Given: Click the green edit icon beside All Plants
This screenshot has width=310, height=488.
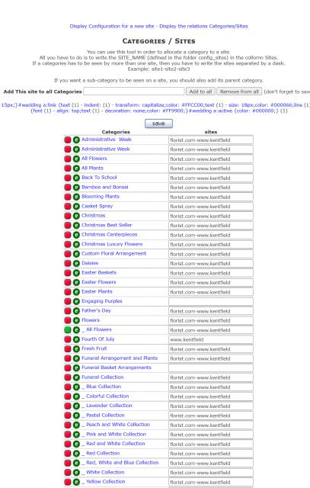Looking at the screenshot, I should pyautogui.click(x=76, y=169).
